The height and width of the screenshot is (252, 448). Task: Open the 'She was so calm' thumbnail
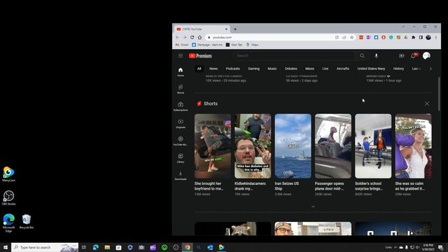pyautogui.click(x=413, y=146)
